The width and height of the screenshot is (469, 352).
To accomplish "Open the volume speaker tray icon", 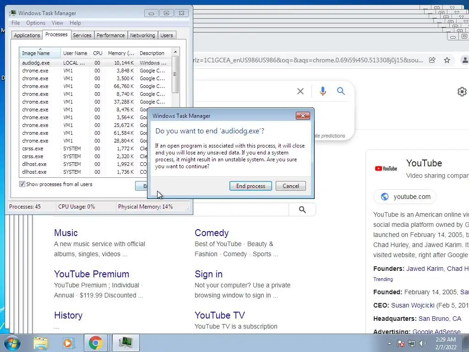I will coord(422,343).
